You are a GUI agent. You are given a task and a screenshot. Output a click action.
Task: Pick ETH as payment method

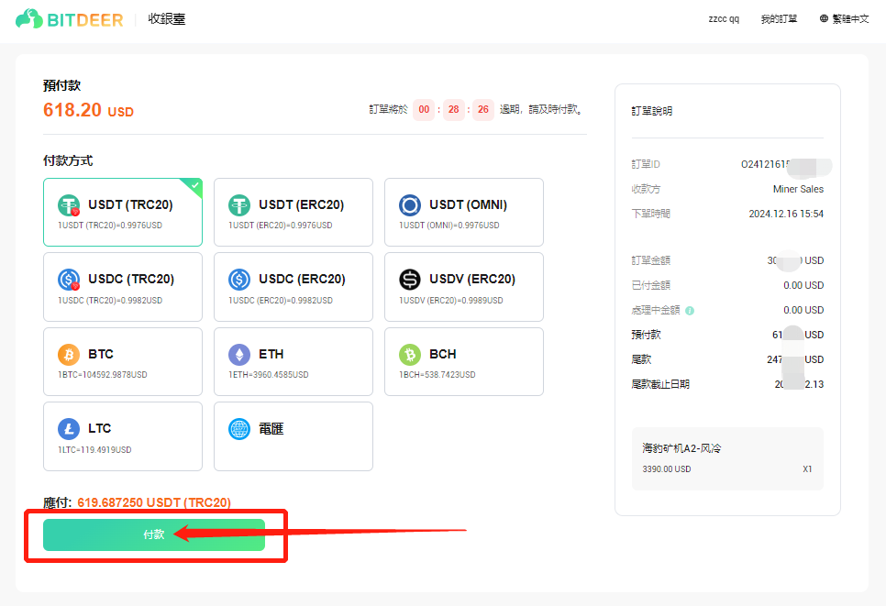pos(293,361)
